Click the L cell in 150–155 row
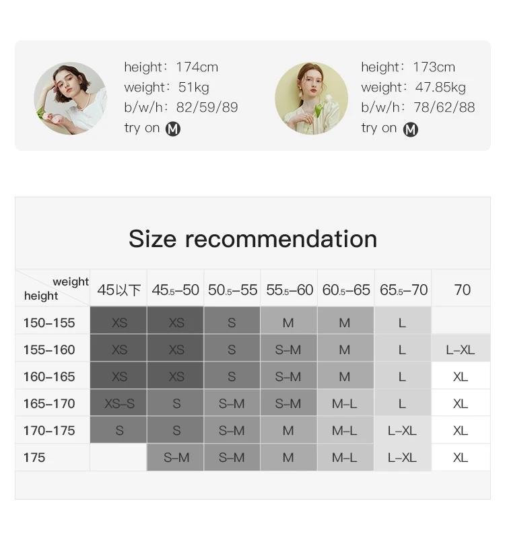This screenshot has height=540, width=505. click(x=403, y=323)
